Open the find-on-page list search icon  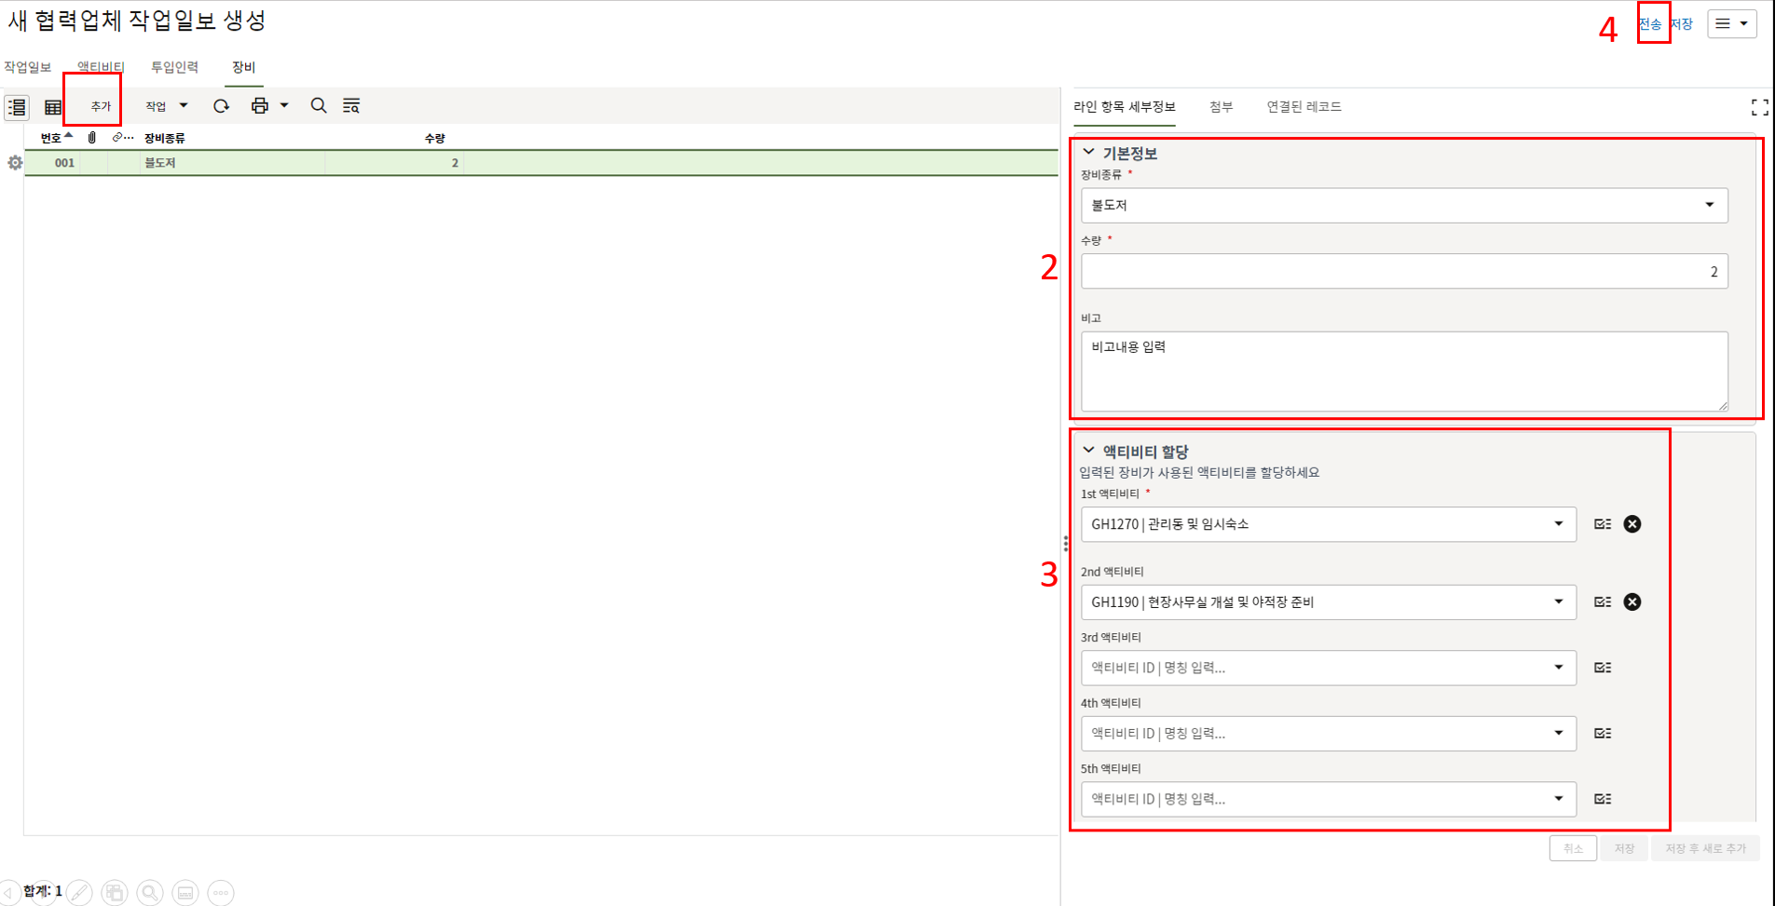click(x=351, y=106)
